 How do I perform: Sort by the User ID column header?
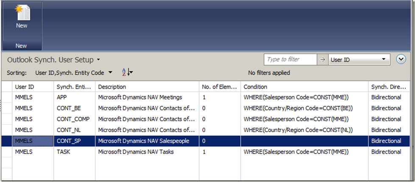pyautogui.click(x=32, y=86)
